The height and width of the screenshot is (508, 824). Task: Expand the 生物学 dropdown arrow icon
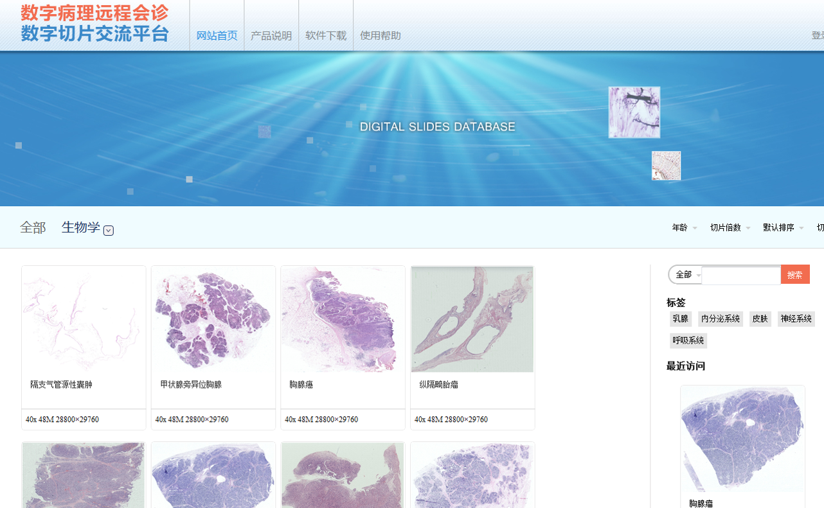[x=109, y=231]
